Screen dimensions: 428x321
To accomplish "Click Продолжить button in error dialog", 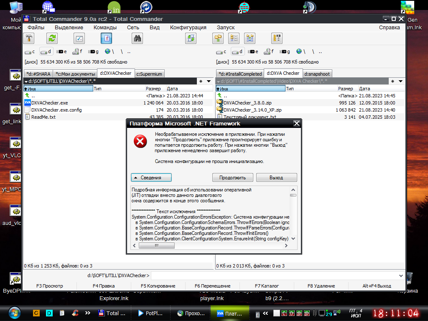I will (x=232, y=177).
